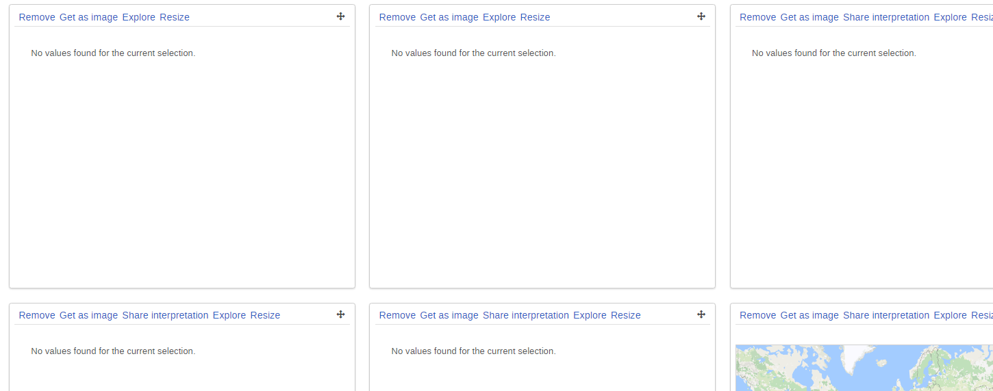Open Explore for the top-left panel

(x=138, y=17)
